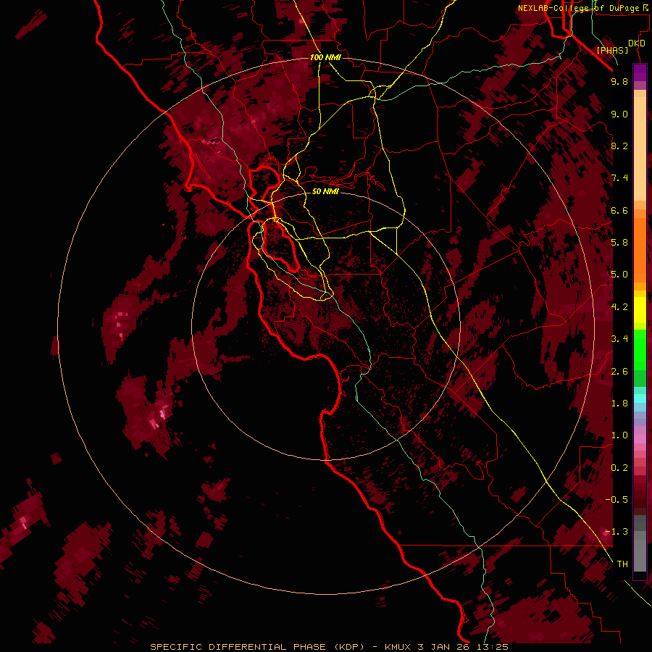The height and width of the screenshot is (652, 652).
Task: Click the -1.3 scale value
Action: 617,532
